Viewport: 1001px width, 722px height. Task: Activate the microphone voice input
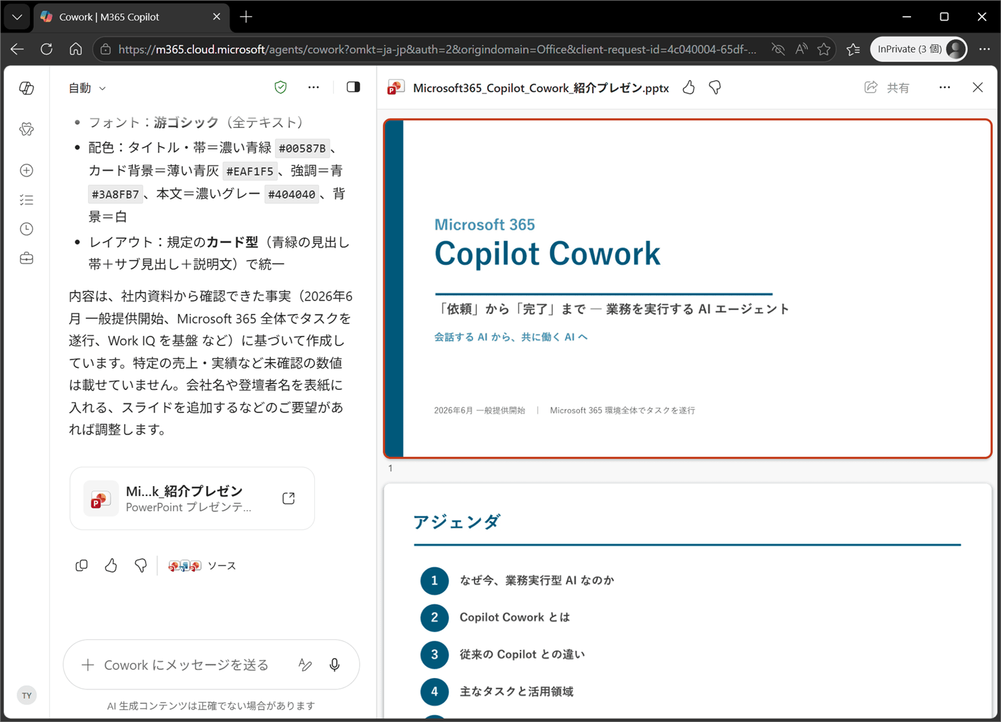(335, 665)
